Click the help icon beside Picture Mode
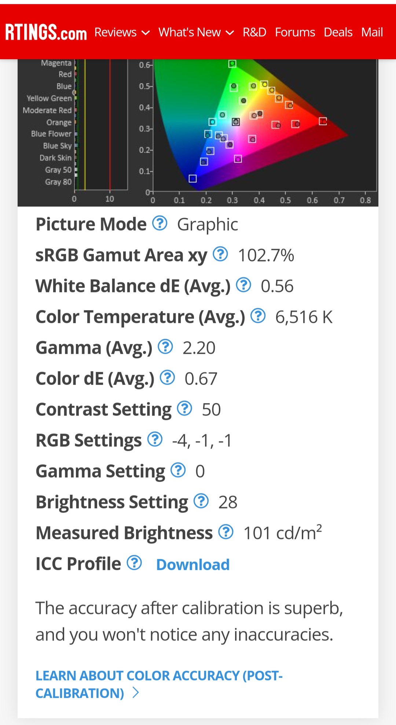Image resolution: width=396 pixels, height=725 pixels. 160,223
